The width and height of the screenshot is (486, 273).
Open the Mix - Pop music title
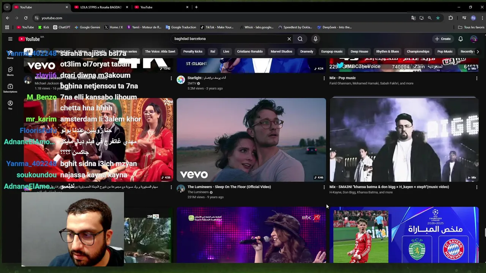(x=342, y=78)
